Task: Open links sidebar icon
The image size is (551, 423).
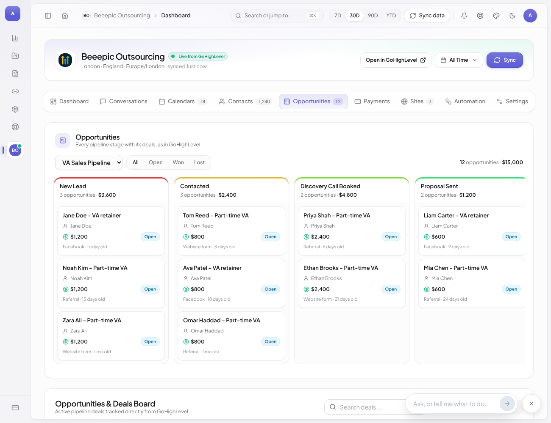Action: [x=15, y=91]
